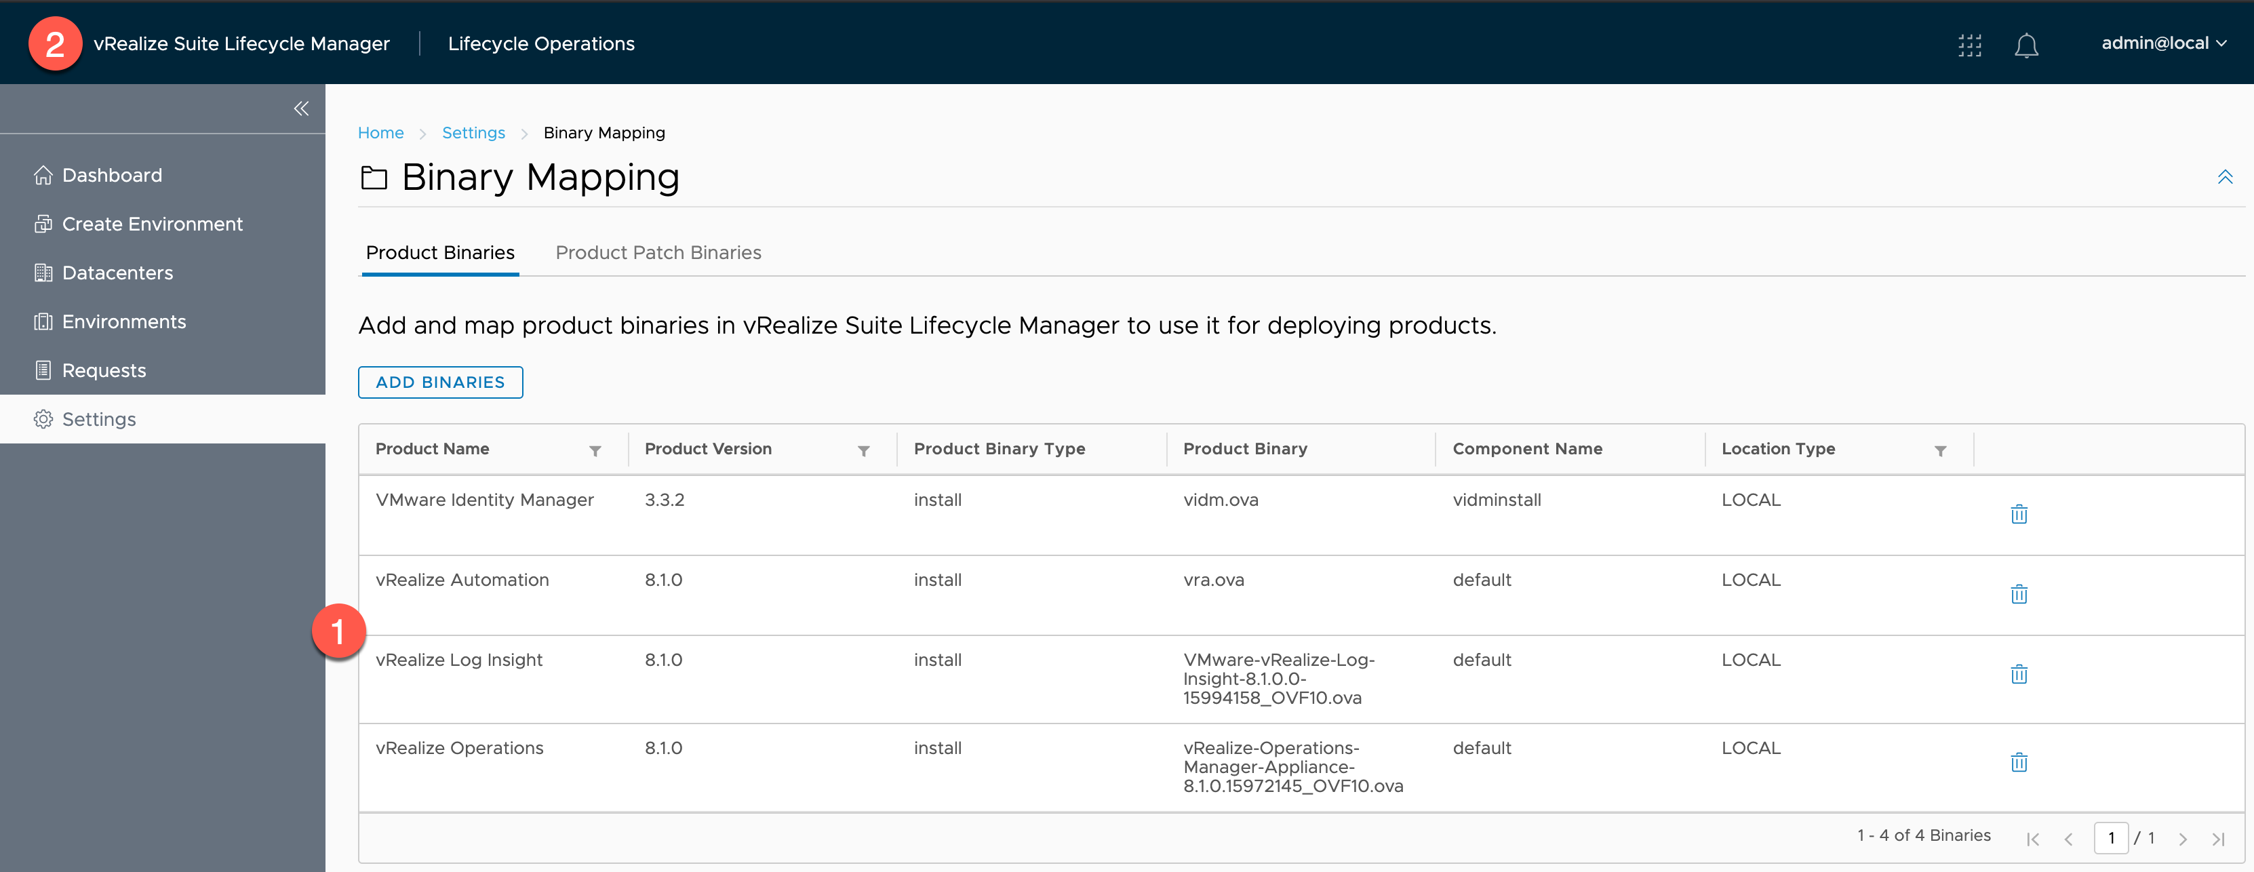Go to previous page of binaries
The width and height of the screenshot is (2254, 872).
(2068, 839)
